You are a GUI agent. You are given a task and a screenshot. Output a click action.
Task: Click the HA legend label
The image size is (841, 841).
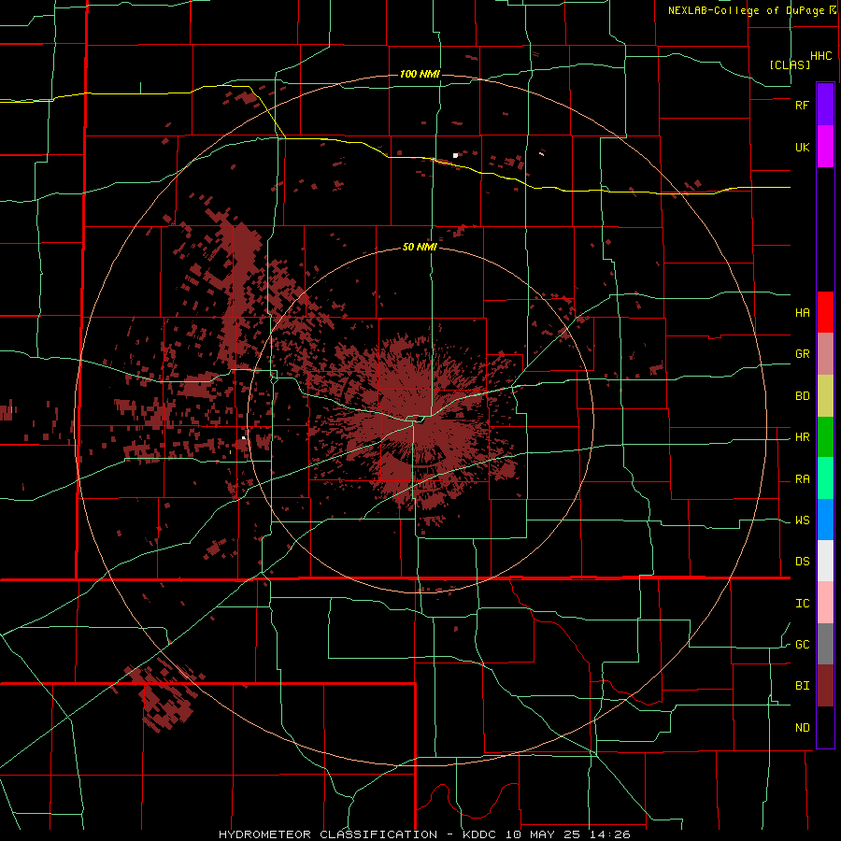point(802,313)
